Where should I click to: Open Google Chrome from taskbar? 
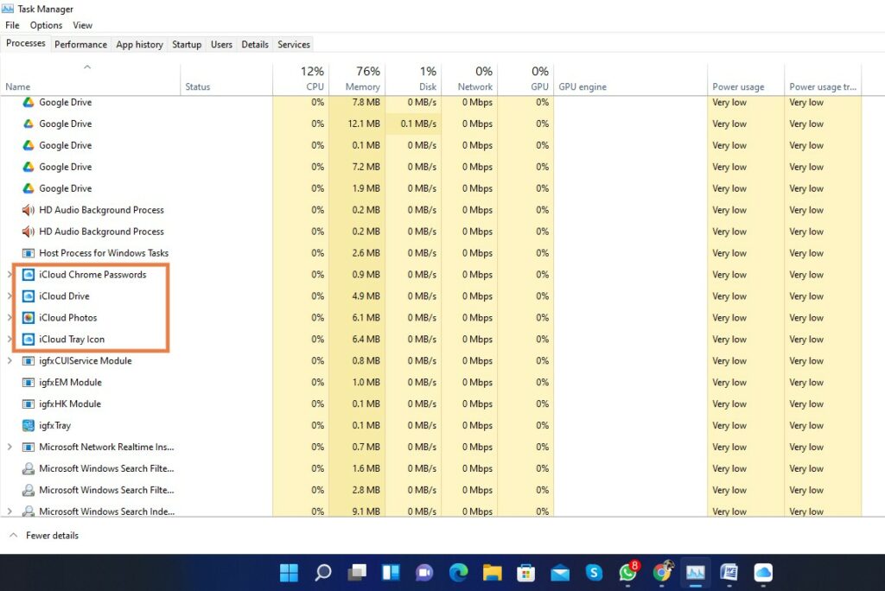coord(662,572)
